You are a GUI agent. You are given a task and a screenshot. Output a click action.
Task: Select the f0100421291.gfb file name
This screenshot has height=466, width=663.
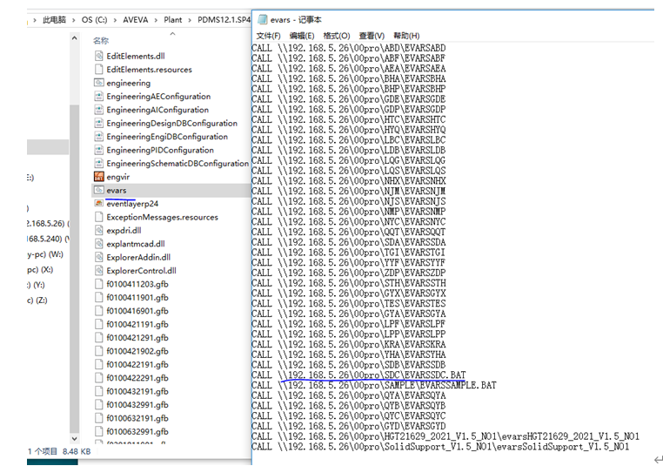click(137, 338)
